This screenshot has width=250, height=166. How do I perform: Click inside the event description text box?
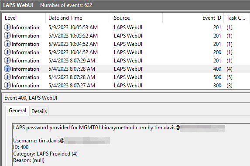(131, 145)
